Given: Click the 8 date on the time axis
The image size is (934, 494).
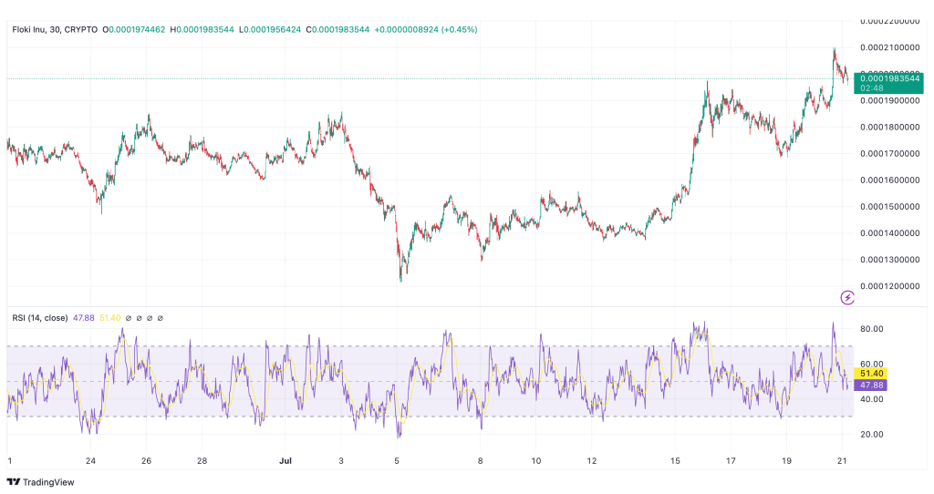Looking at the screenshot, I should [x=480, y=460].
